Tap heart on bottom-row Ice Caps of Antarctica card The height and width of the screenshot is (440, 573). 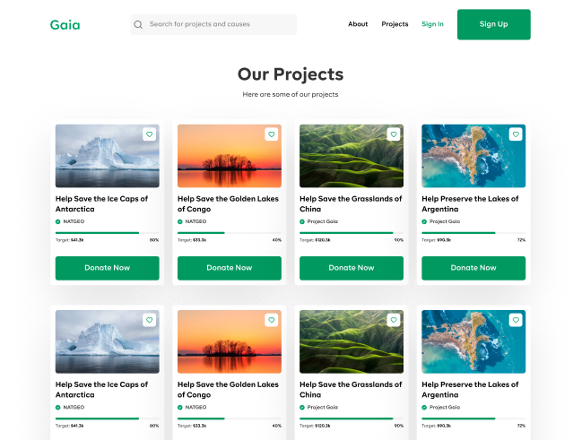pyautogui.click(x=149, y=320)
